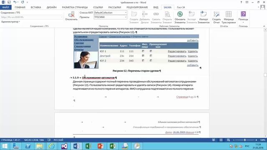Click the РУССКИЙ language indicator
The height and width of the screenshot is (150, 267).
(58, 140)
